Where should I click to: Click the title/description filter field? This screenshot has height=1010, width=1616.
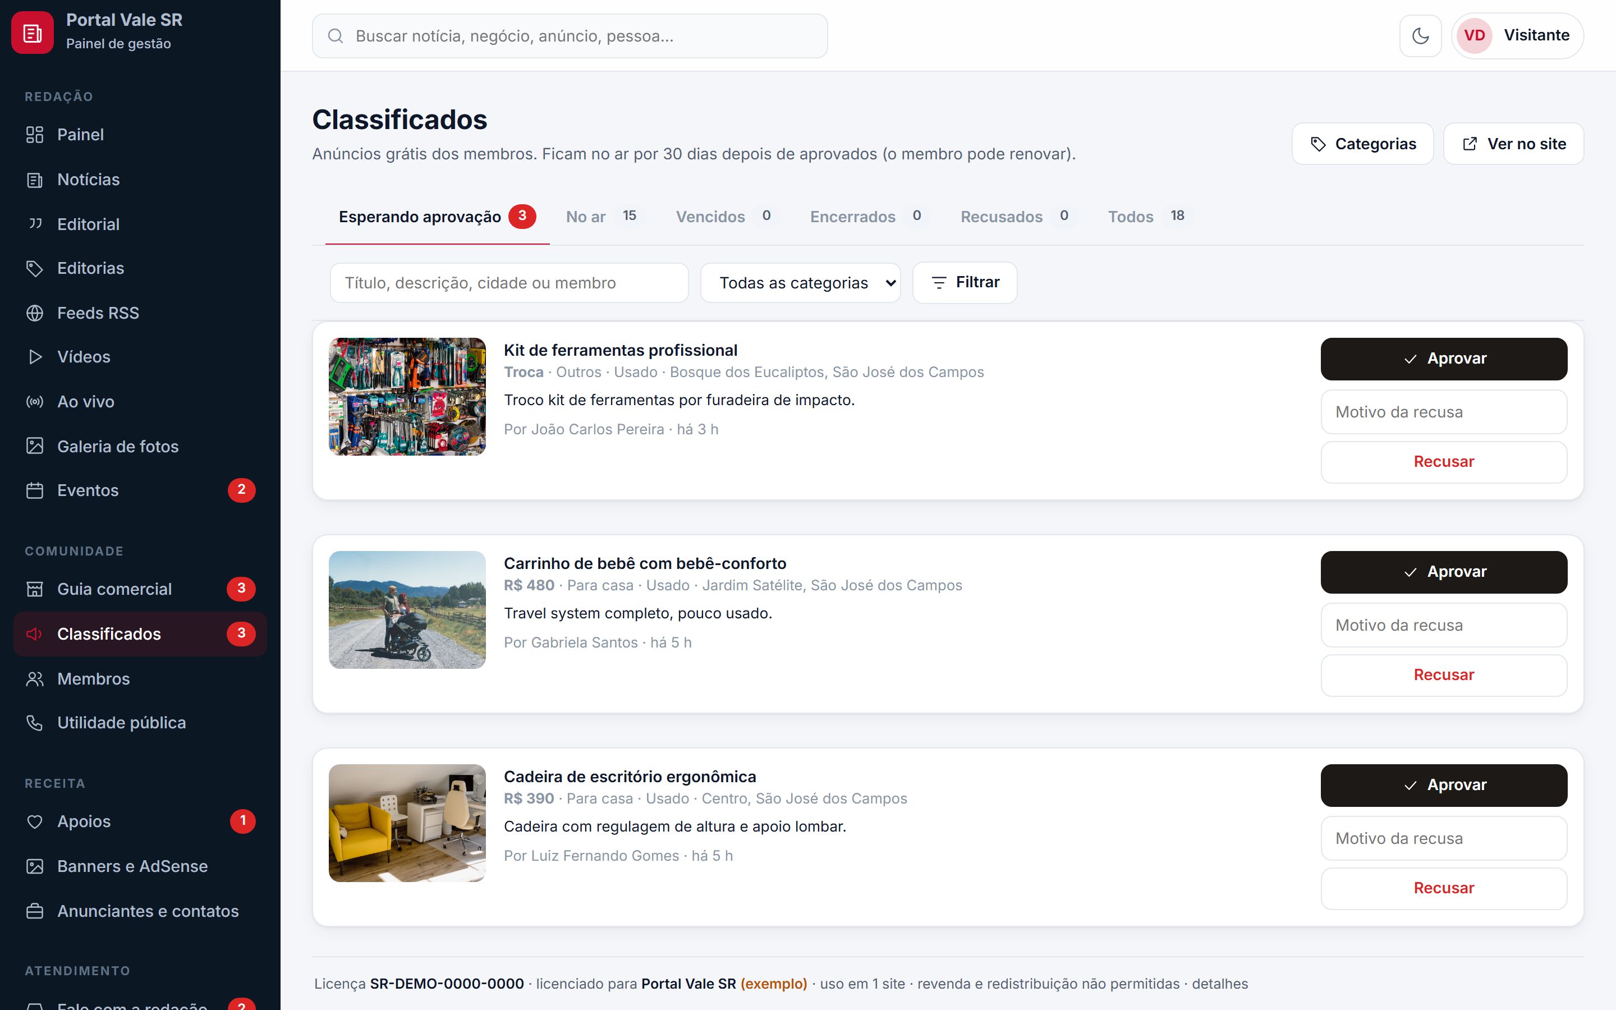pyautogui.click(x=509, y=283)
